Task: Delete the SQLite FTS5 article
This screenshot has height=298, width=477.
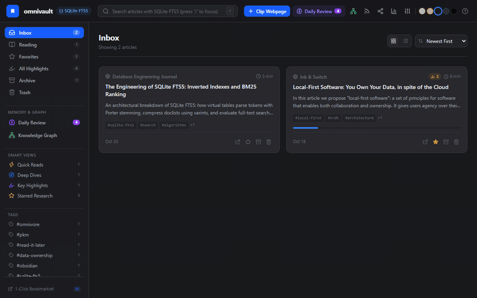Action: click(269, 142)
